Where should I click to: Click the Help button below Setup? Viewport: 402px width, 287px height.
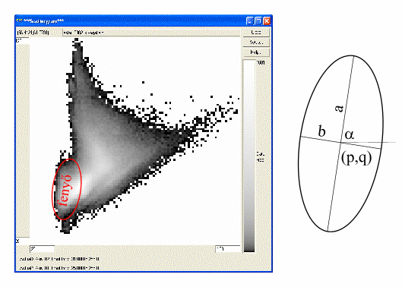(x=256, y=52)
